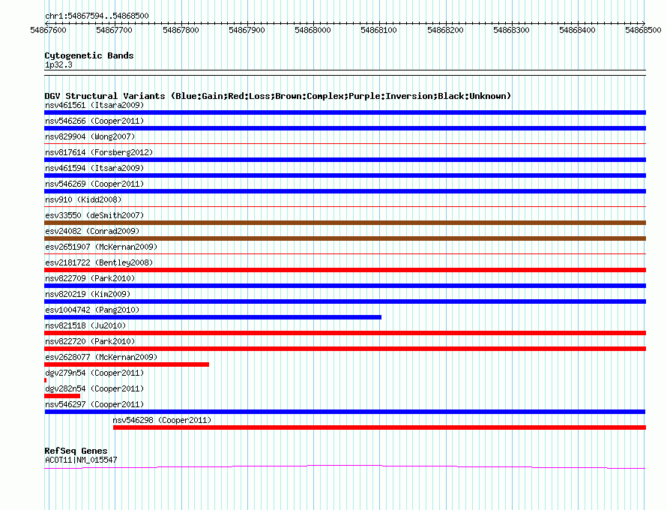Select the blue gain bar under nsv461561

click(x=345, y=112)
